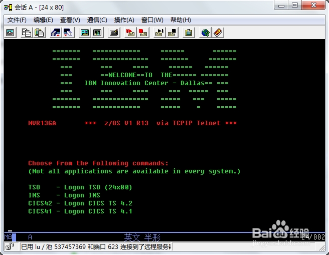Open the globe help index icon

click(205, 33)
